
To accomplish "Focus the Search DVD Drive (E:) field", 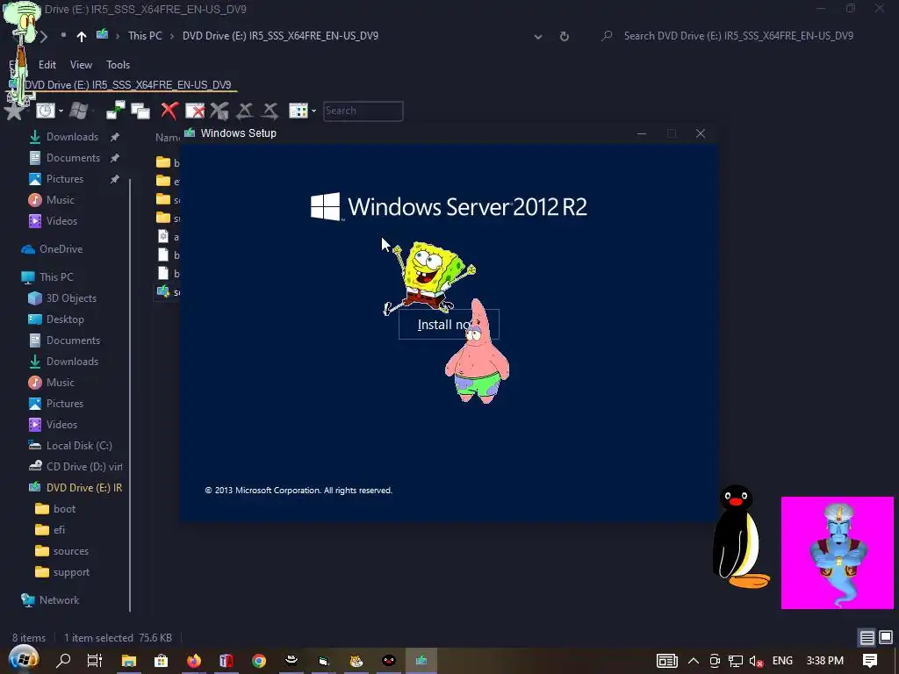I will coord(738,35).
